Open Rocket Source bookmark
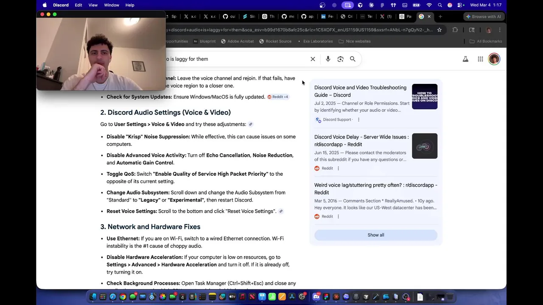 pyautogui.click(x=275, y=42)
